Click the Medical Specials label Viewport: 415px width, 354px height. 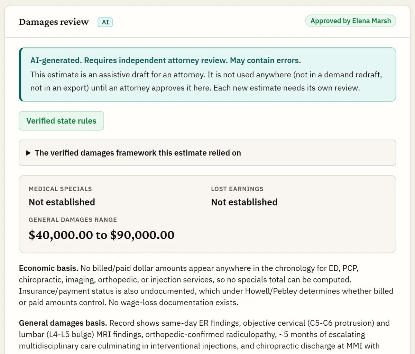tap(60, 189)
